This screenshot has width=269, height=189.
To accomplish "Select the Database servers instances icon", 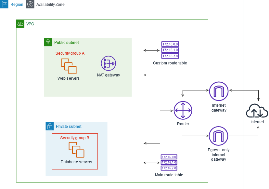I will point(76,150).
